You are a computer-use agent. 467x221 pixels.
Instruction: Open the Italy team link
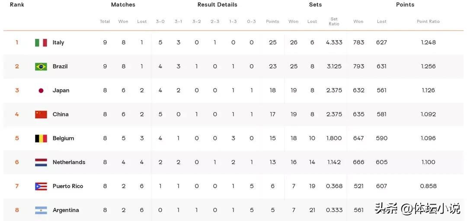(58, 43)
